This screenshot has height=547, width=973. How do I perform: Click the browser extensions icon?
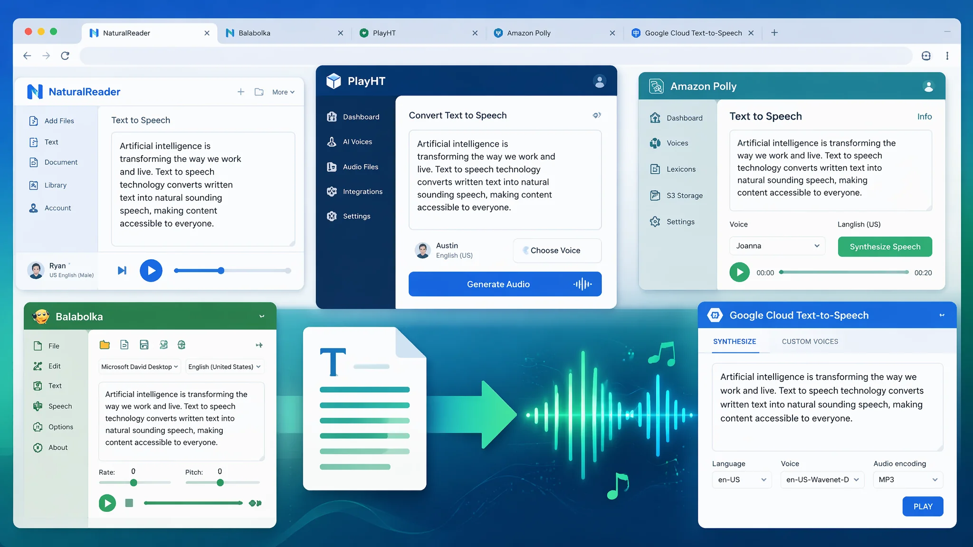point(926,56)
